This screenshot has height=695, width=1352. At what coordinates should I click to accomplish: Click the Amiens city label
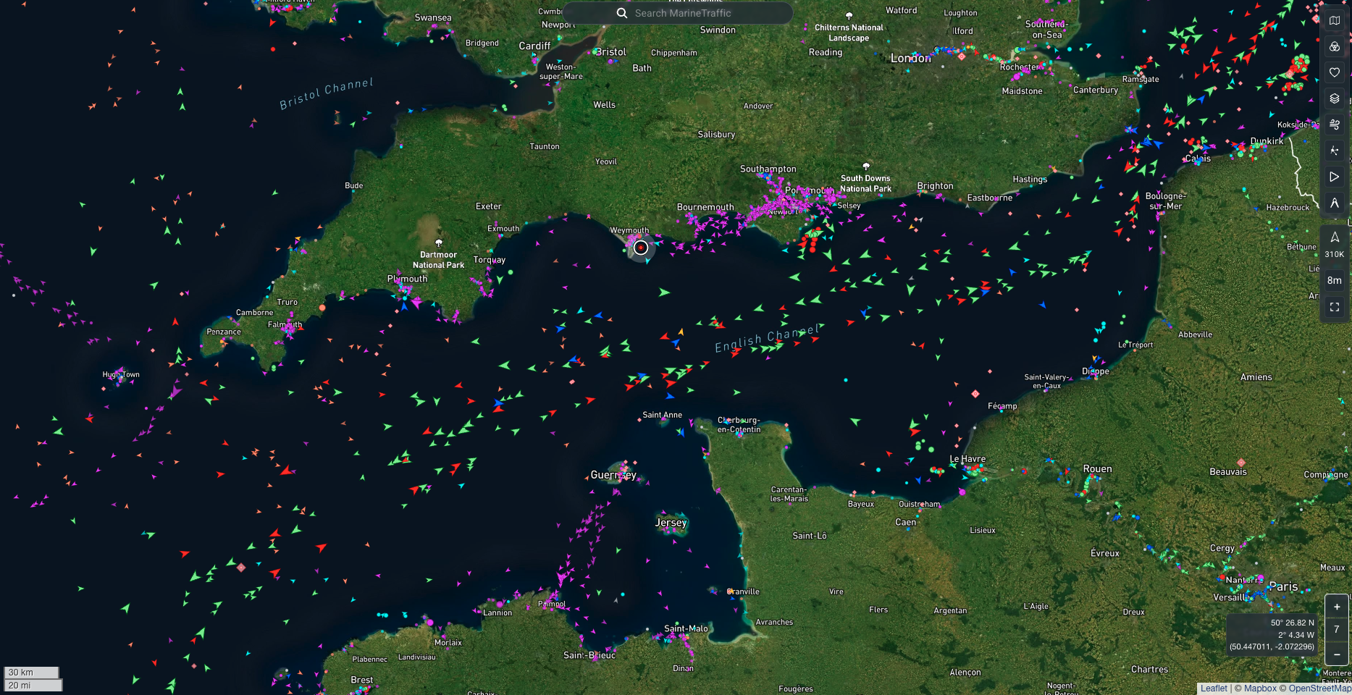1256,377
